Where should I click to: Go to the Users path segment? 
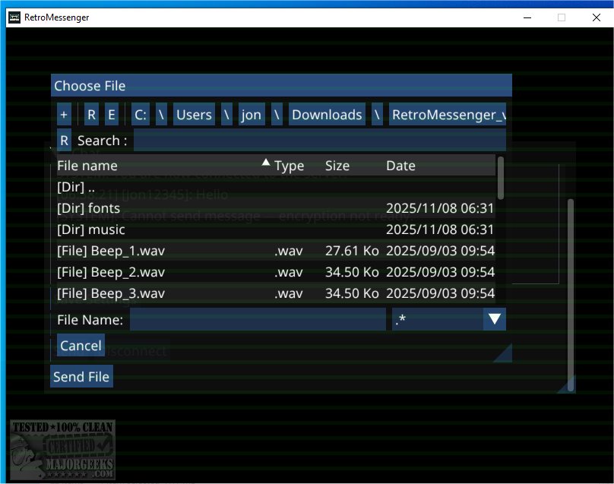194,115
